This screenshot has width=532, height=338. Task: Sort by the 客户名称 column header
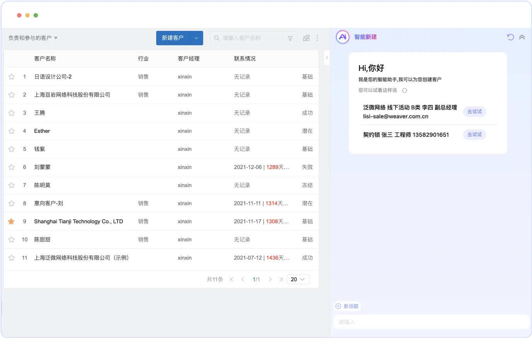[x=45, y=59]
